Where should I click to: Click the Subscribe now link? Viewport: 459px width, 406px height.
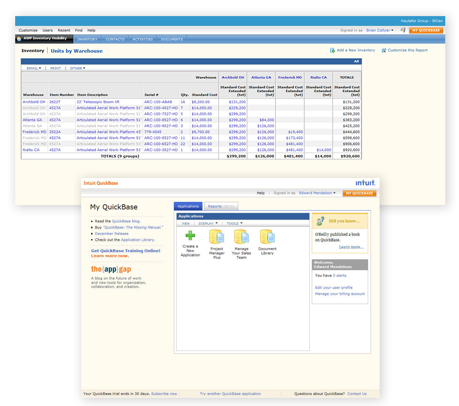pyautogui.click(x=164, y=394)
